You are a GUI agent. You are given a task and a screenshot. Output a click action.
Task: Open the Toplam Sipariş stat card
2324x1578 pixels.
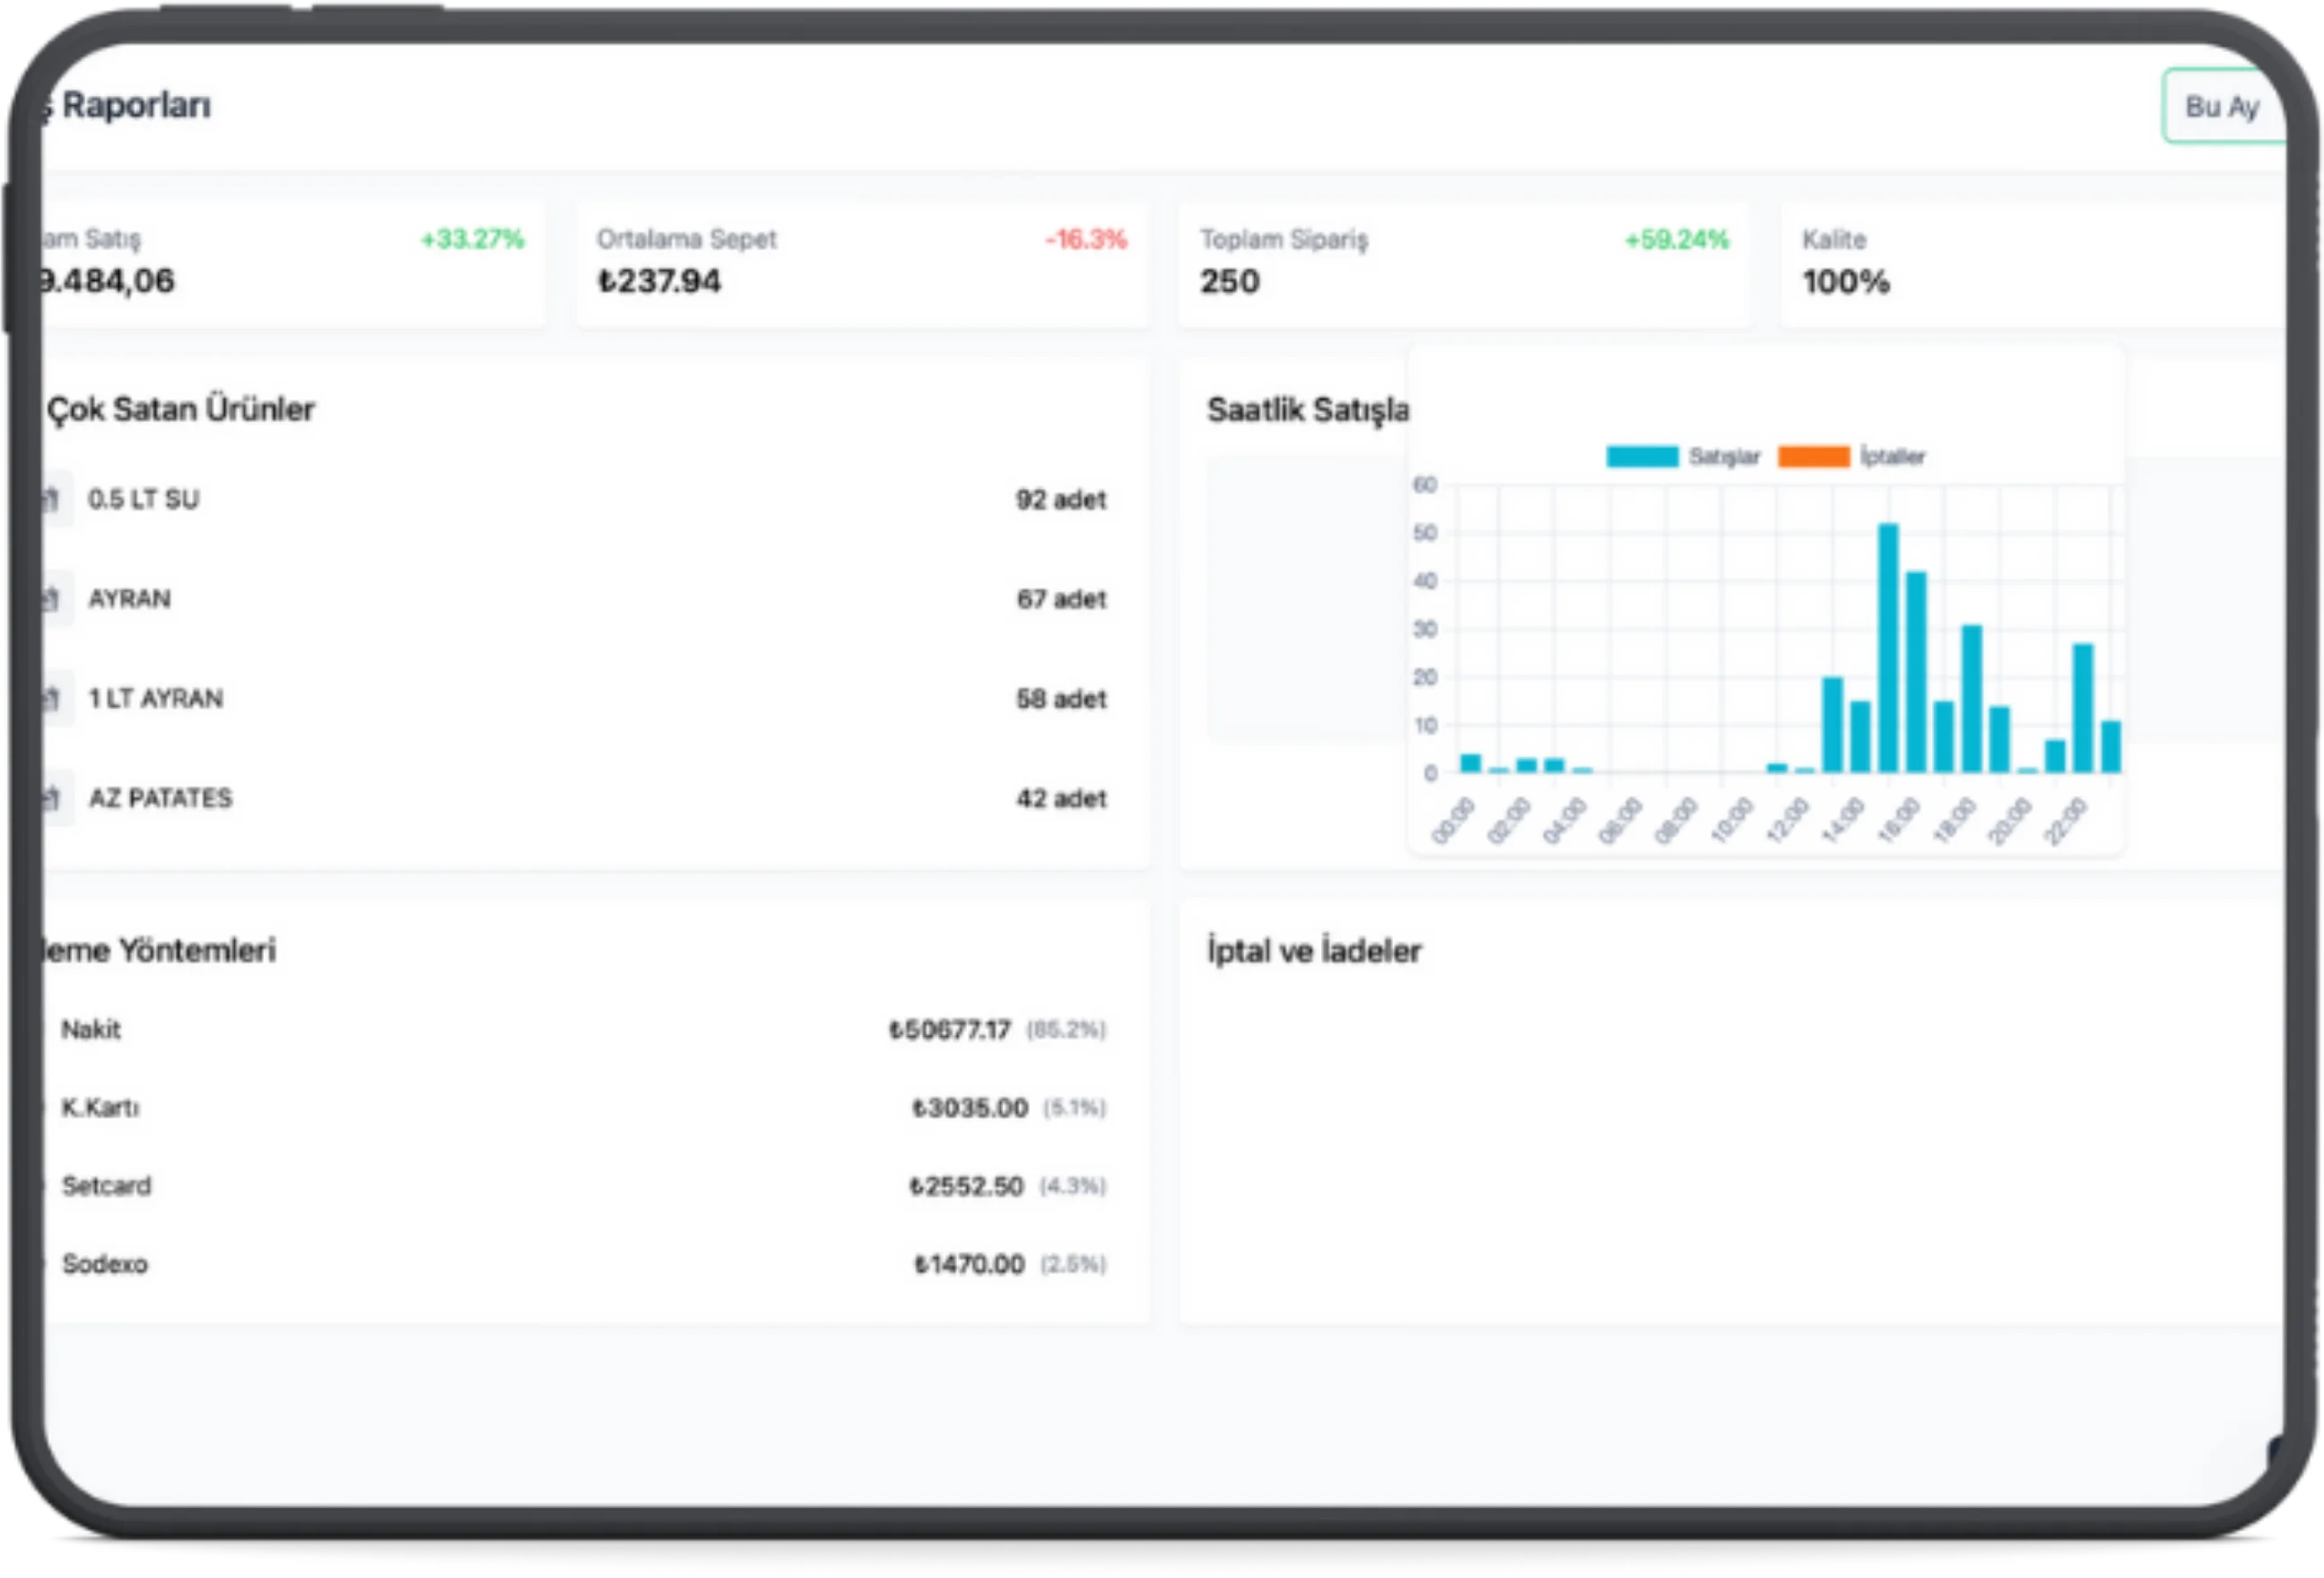pos(1463,264)
